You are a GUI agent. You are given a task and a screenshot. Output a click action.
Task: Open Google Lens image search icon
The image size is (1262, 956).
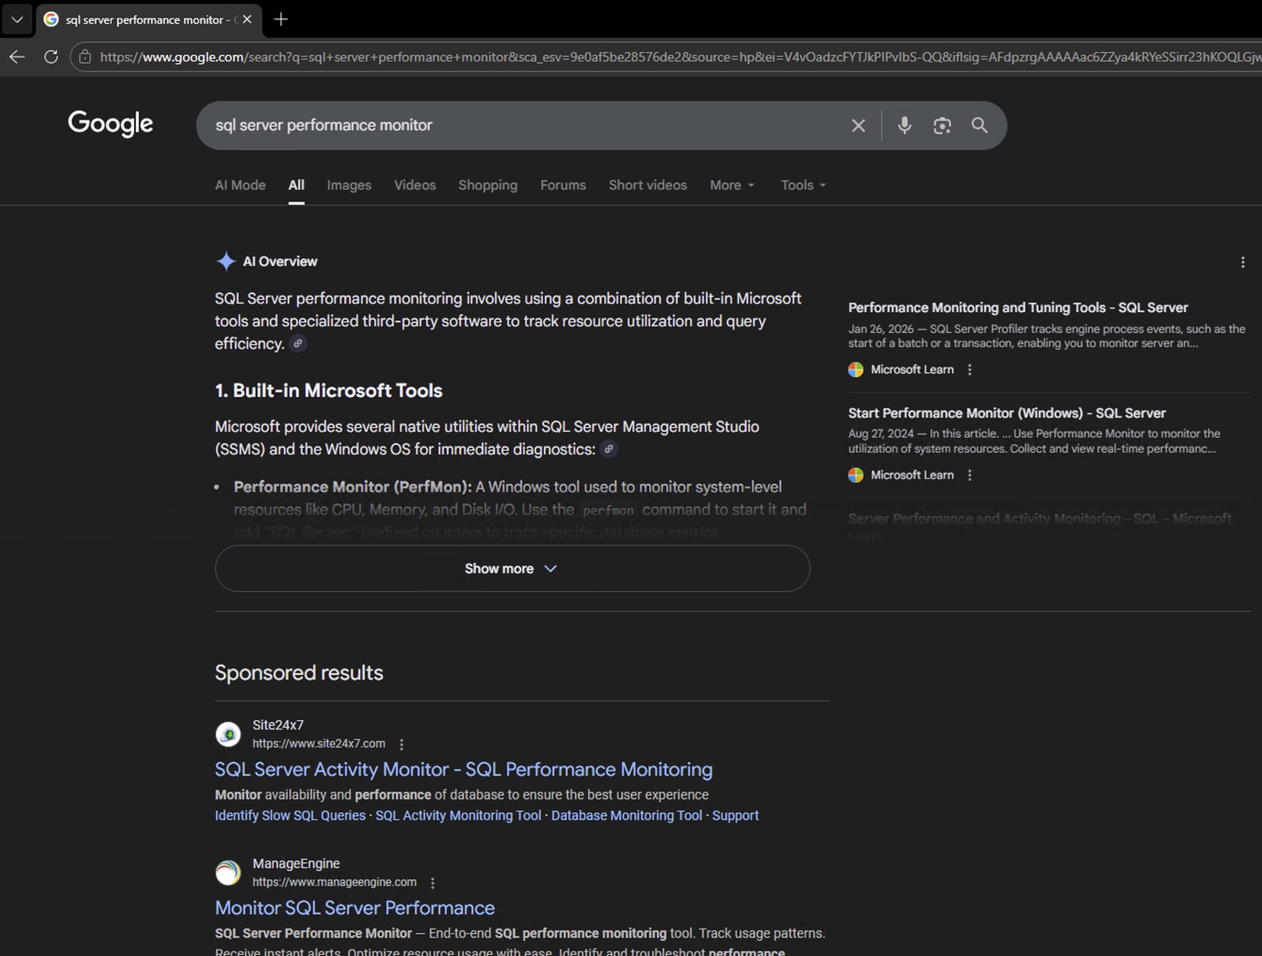coord(942,125)
